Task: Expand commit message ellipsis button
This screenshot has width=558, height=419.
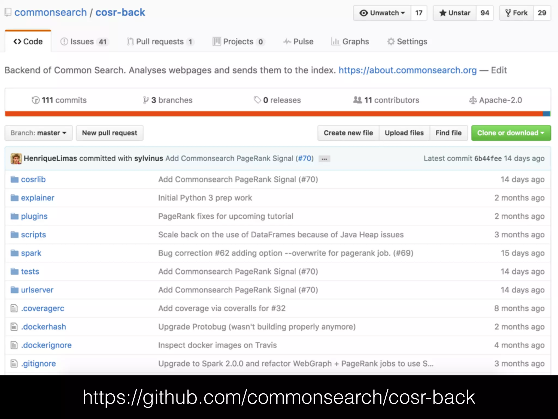Action: pyautogui.click(x=324, y=159)
